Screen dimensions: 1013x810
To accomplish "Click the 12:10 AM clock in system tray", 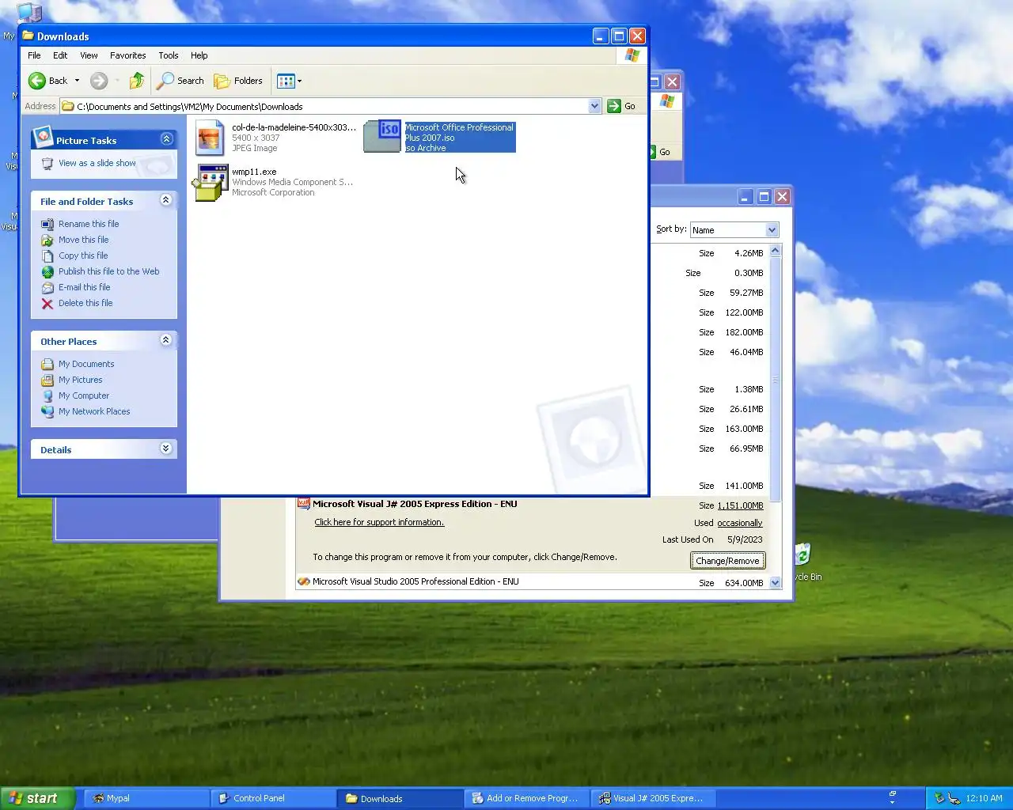I will [984, 798].
